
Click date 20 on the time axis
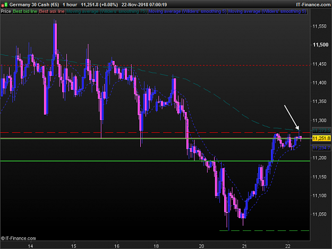(201, 246)
